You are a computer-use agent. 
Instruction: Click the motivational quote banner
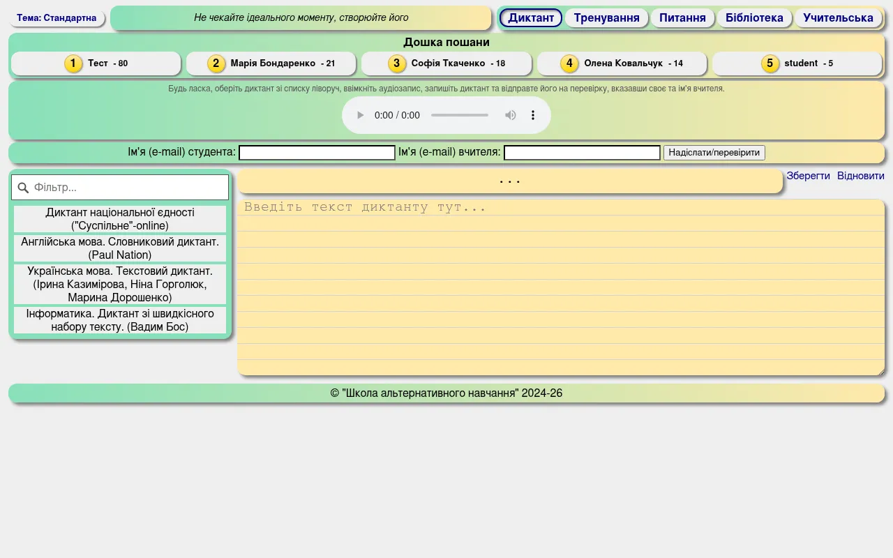point(301,18)
